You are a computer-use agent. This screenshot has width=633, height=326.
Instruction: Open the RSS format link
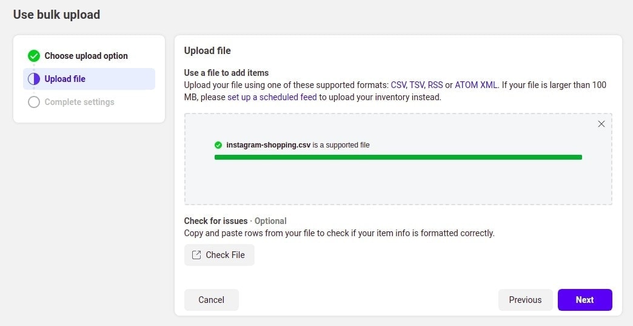(x=435, y=85)
